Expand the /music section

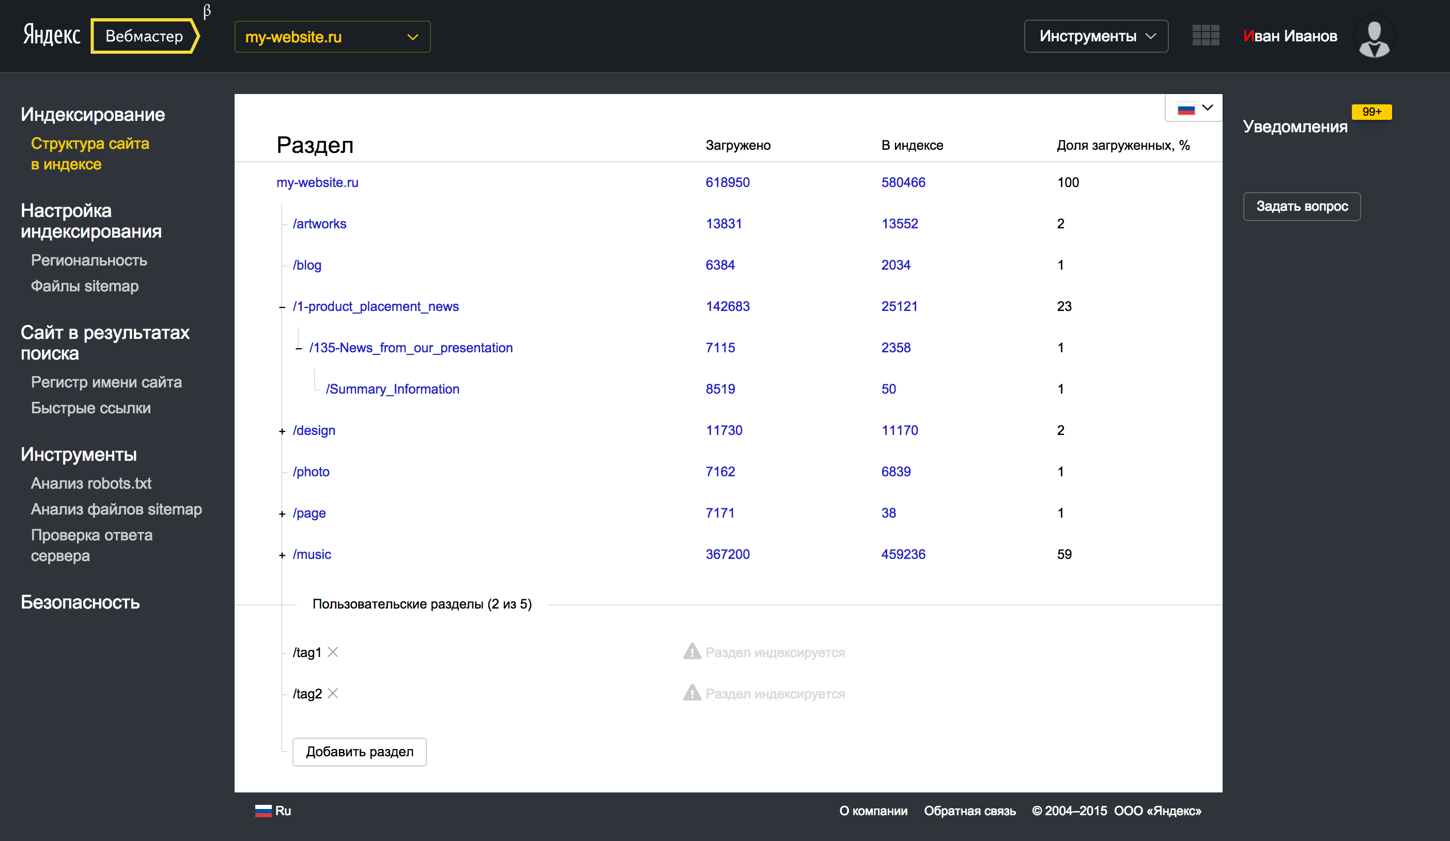(x=282, y=556)
